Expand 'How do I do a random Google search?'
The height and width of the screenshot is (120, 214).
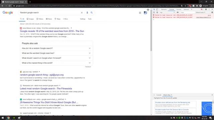click(x=56, y=48)
